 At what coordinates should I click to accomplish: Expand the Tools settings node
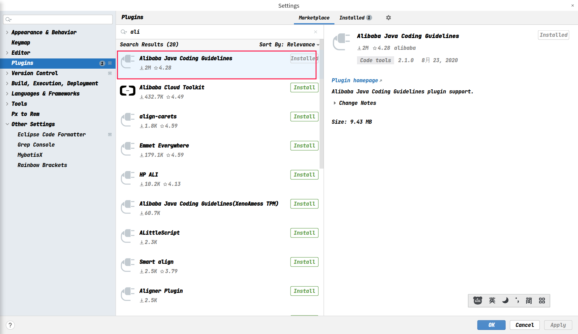pos(7,104)
